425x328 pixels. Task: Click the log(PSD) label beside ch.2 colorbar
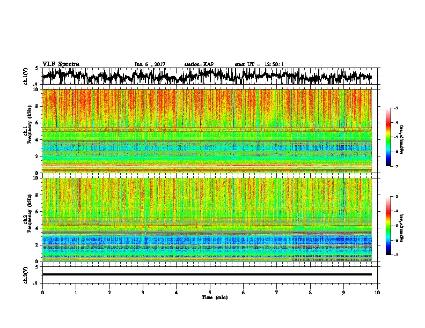pyautogui.click(x=402, y=228)
